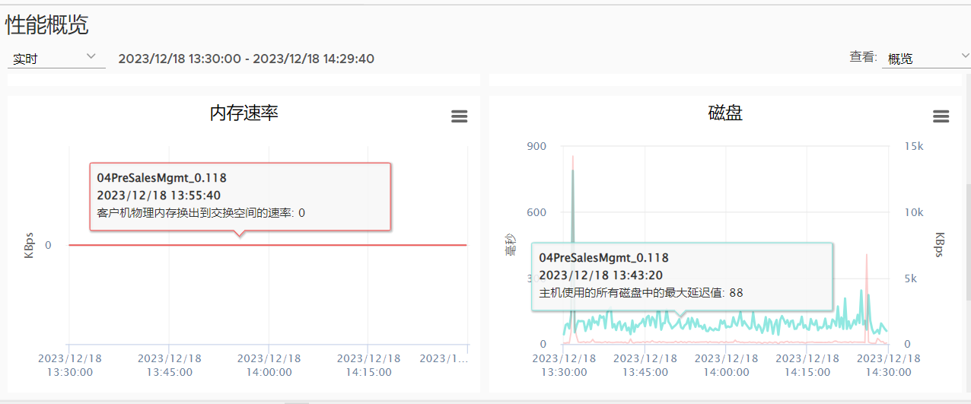Click the chevron arrow next to 概览

pos(965,56)
